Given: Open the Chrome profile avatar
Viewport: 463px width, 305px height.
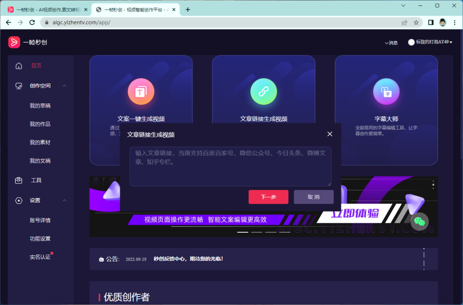Looking at the screenshot, I should coord(442,22).
